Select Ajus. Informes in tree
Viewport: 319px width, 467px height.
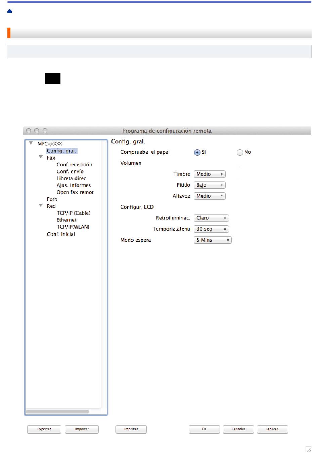click(74, 186)
